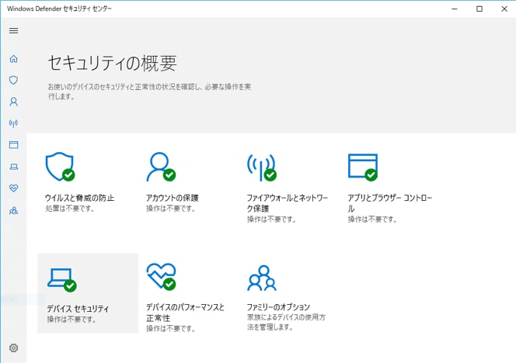Open the ウイルスと脅威の防止 tile
The width and height of the screenshot is (516, 363).
coord(79,182)
